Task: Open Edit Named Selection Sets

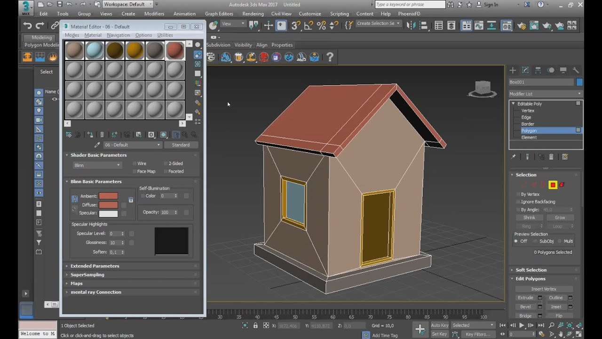Action: coord(349,25)
